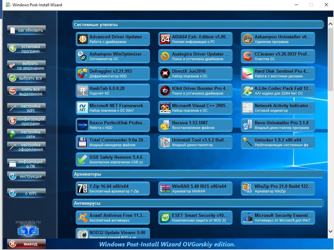Click 'Полная информация о PC' description text
334x250 pixels.
pos(193,42)
